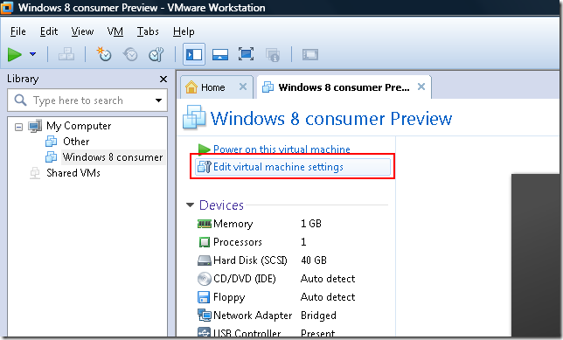The height and width of the screenshot is (340, 563).
Task: Enter full screen mode icon
Action: [246, 54]
